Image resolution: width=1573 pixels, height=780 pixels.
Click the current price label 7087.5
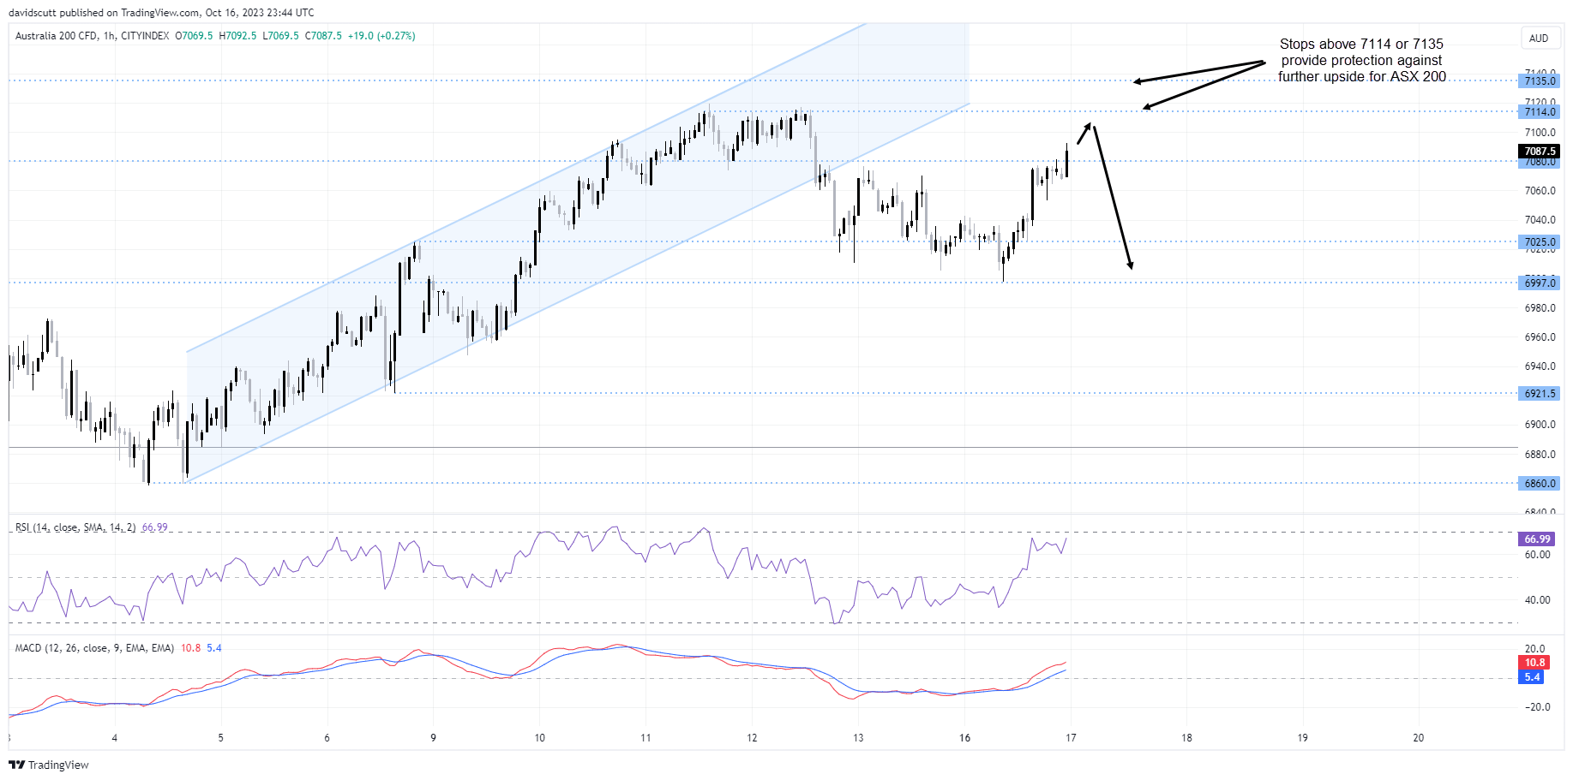(x=1539, y=152)
